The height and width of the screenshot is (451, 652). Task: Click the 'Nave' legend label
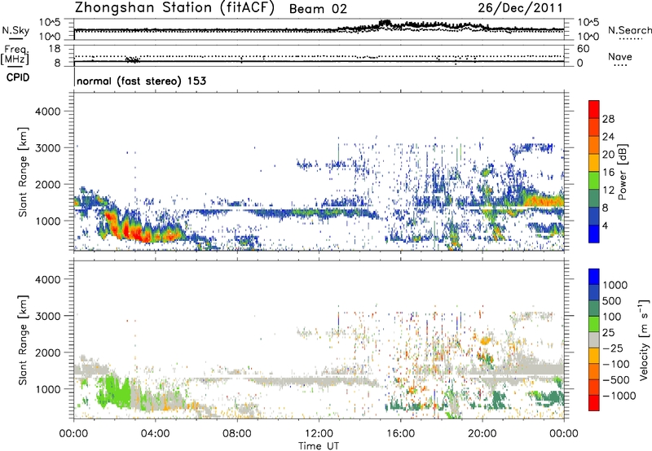click(x=619, y=56)
